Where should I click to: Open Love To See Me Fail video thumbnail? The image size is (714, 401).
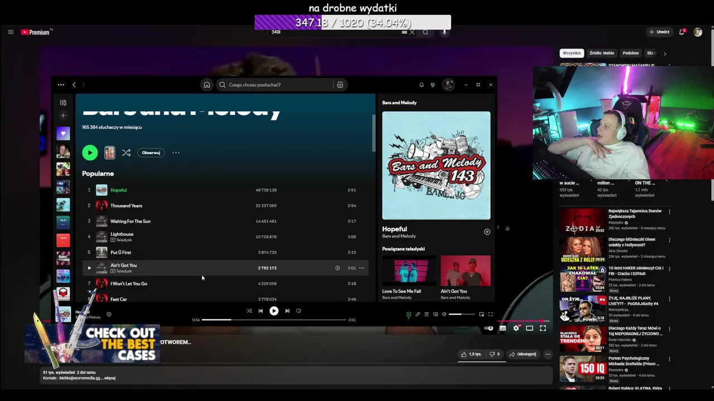click(x=409, y=270)
